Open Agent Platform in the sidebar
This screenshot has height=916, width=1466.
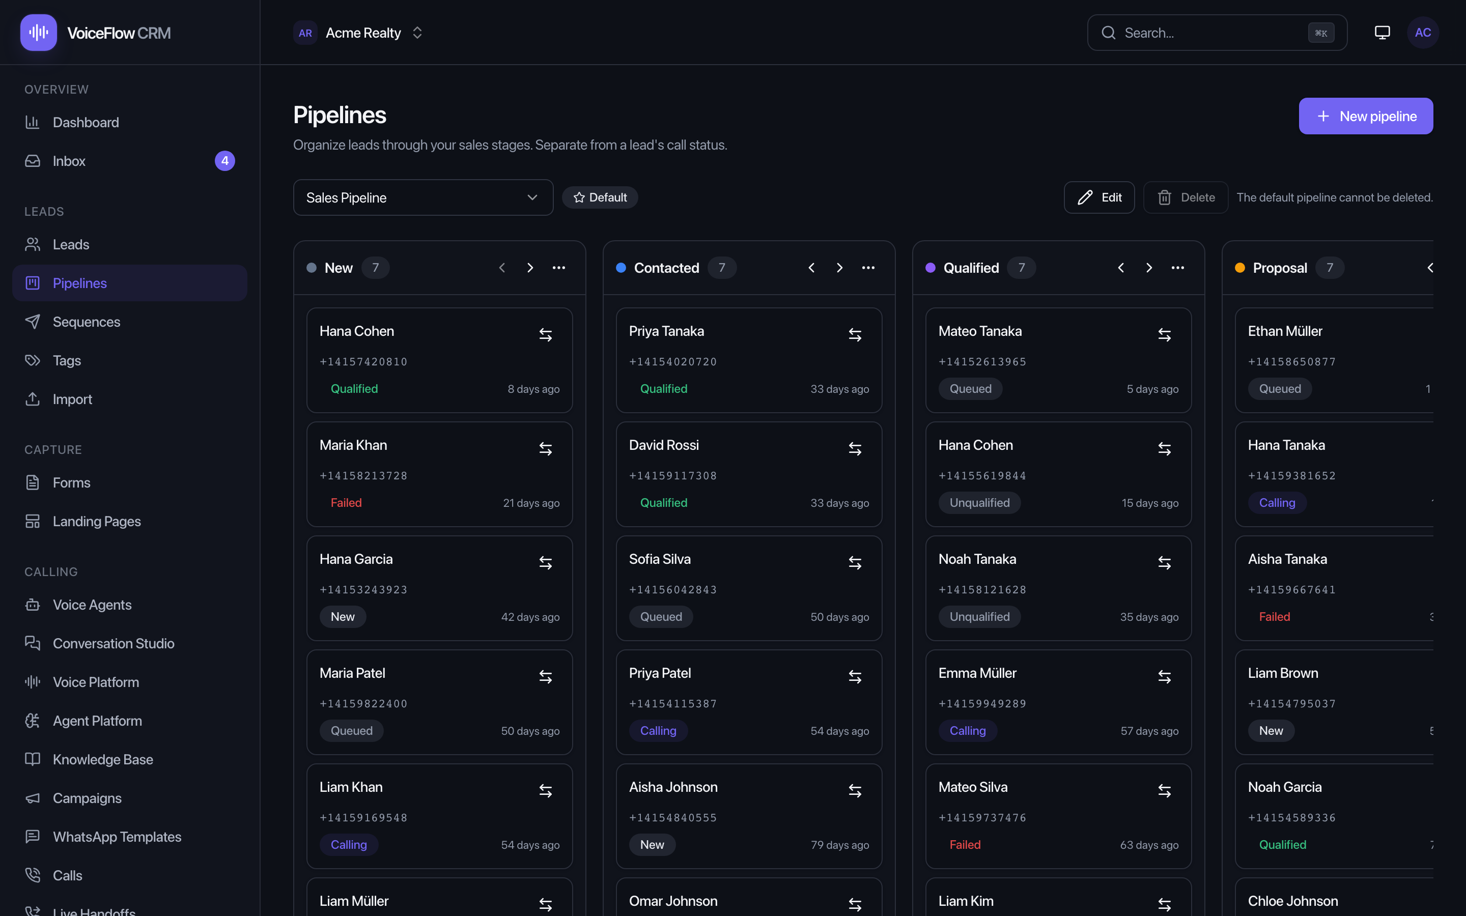130,721
